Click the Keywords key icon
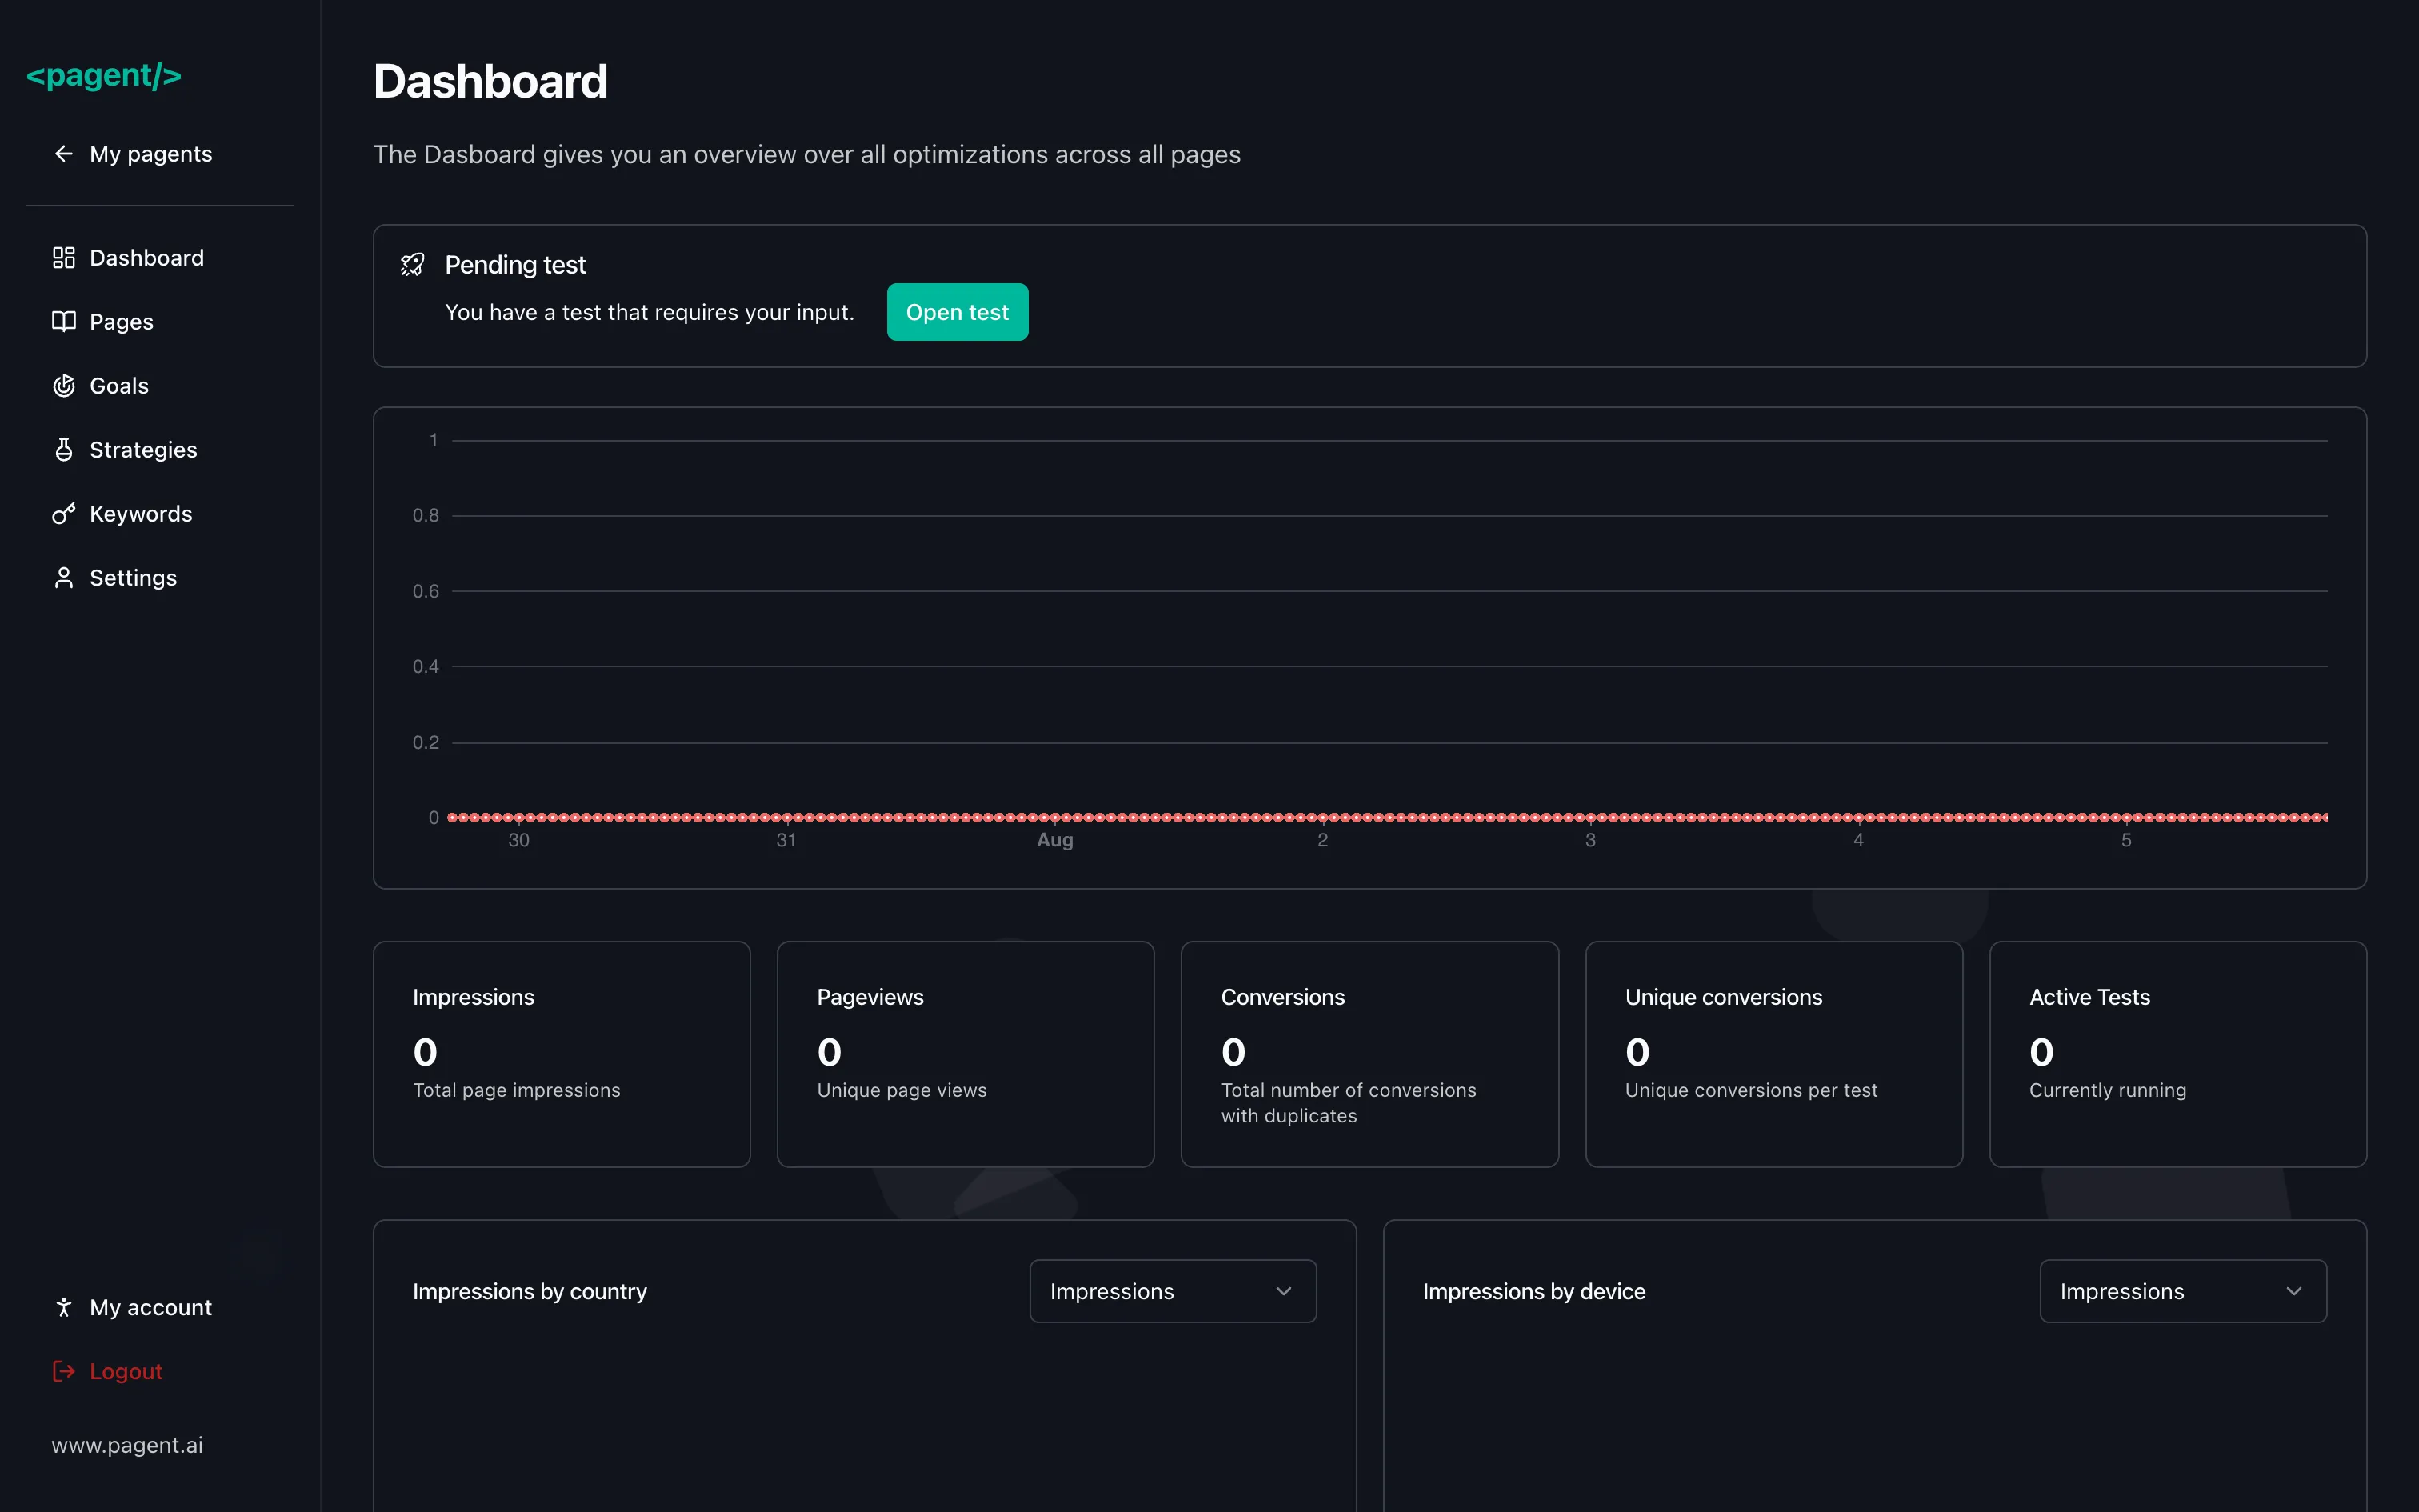This screenshot has height=1512, width=2419. [x=64, y=514]
